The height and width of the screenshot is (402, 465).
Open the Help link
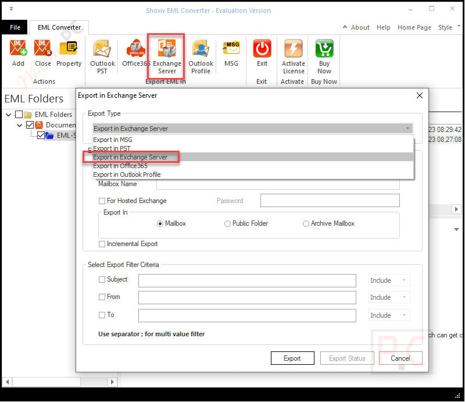pos(384,27)
